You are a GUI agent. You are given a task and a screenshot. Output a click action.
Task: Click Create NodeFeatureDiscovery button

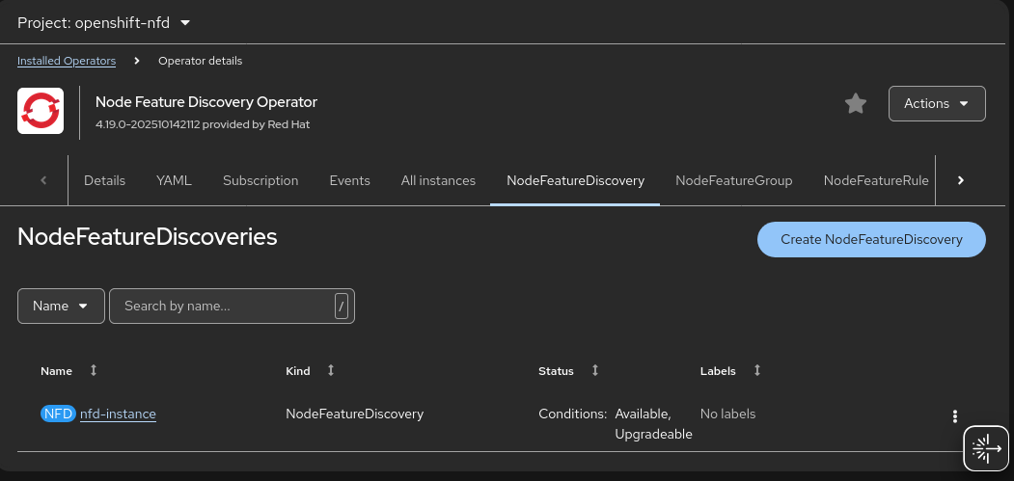click(870, 240)
